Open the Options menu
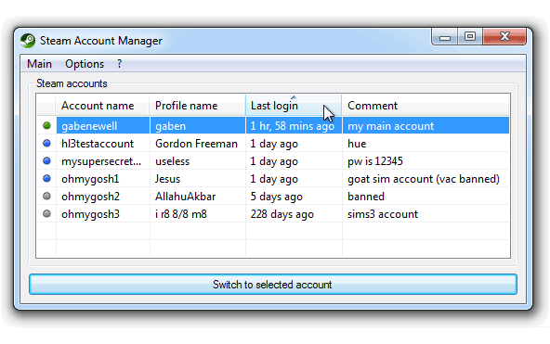Image resolution: width=550 pixels, height=344 pixels. (85, 64)
